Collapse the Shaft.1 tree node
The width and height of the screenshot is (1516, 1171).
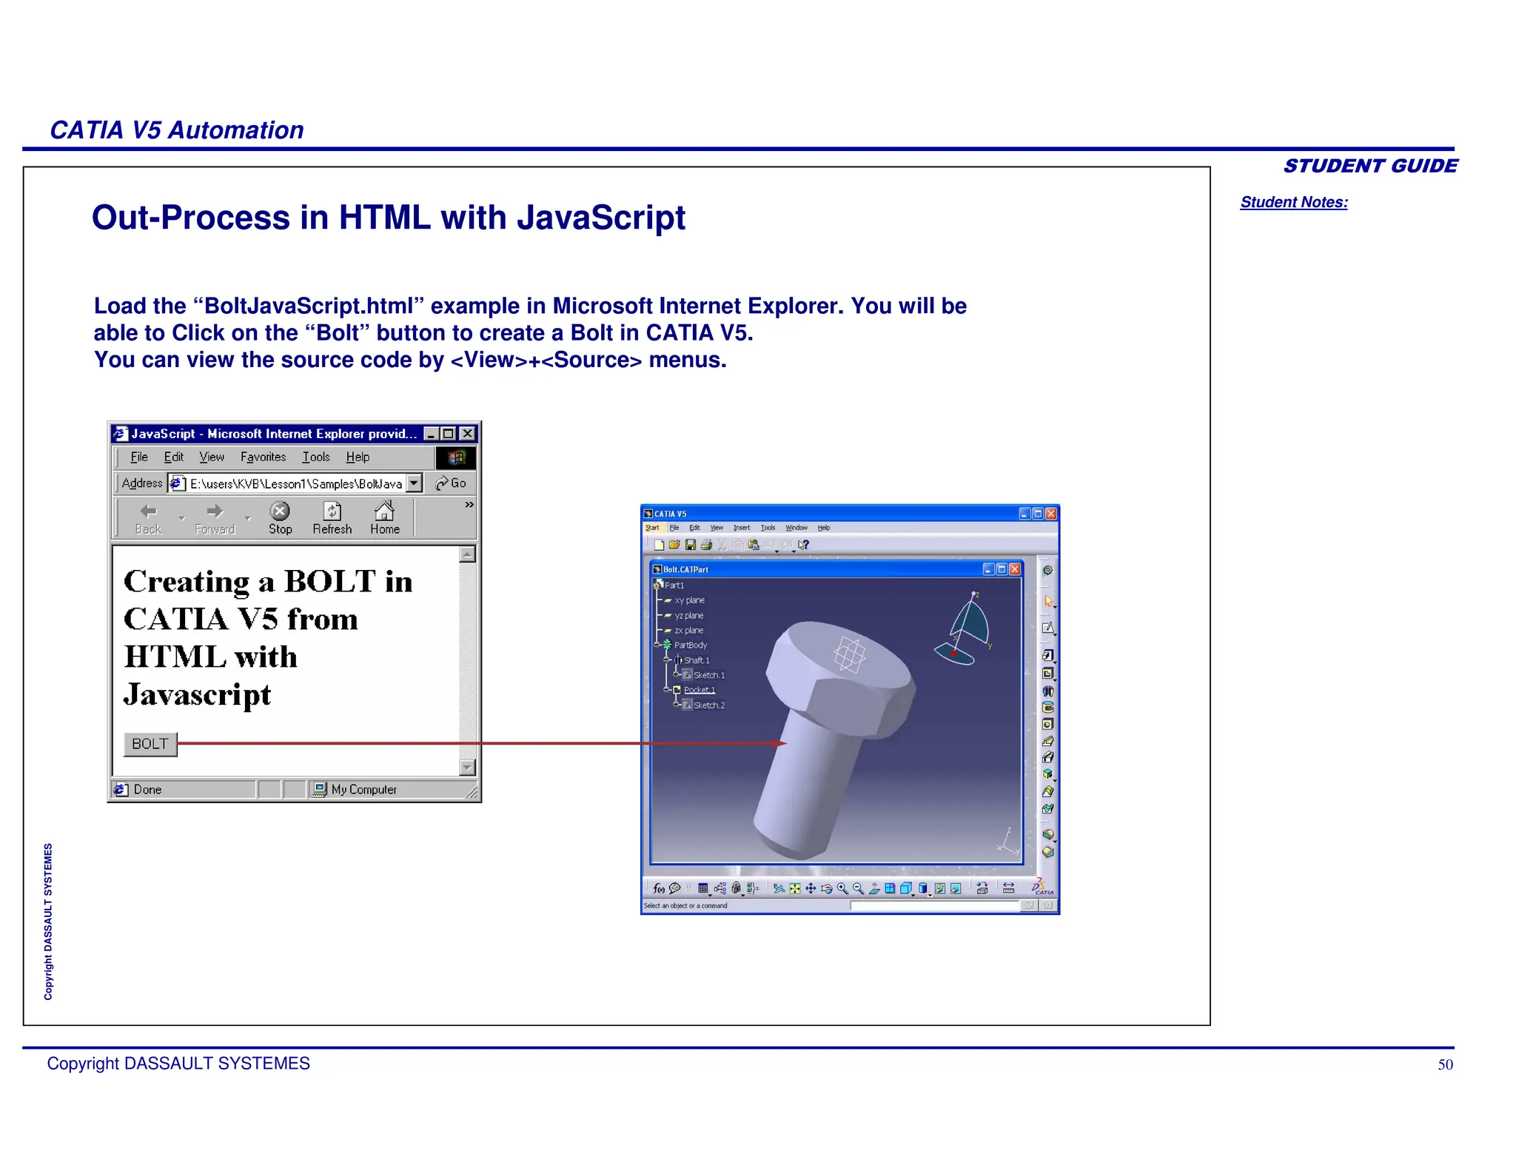click(667, 660)
